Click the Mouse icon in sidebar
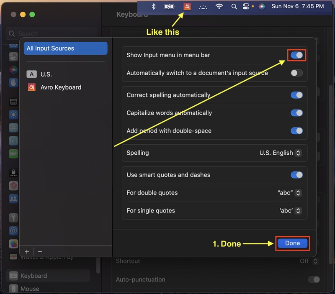Screen dimensions: 335x294 [13, 289]
